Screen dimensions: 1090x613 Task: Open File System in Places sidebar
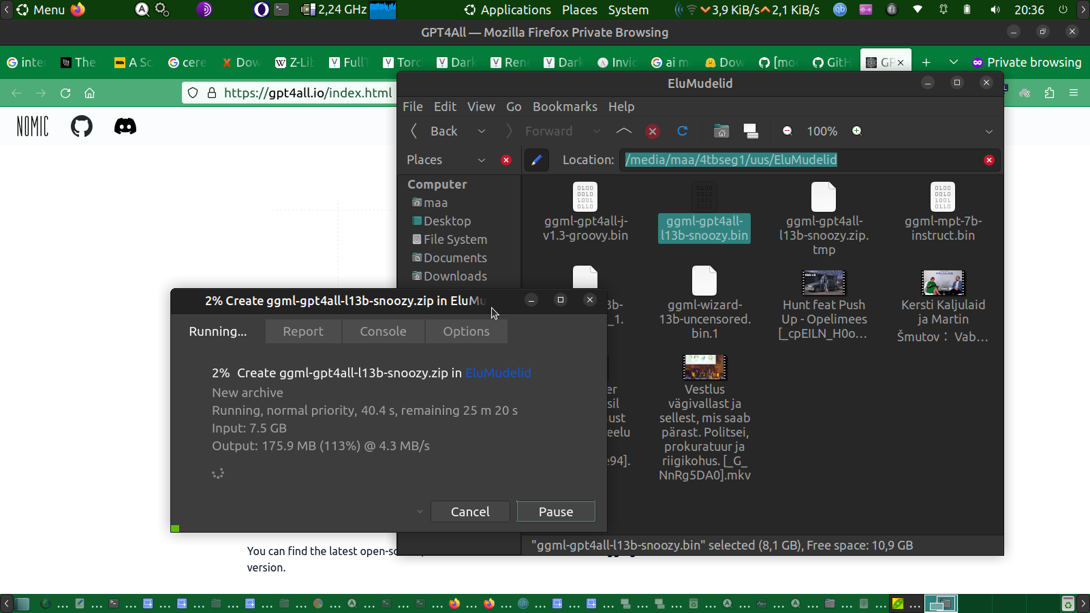(x=450, y=239)
